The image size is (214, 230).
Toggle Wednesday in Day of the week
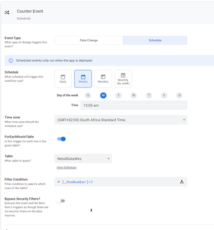tap(133, 95)
